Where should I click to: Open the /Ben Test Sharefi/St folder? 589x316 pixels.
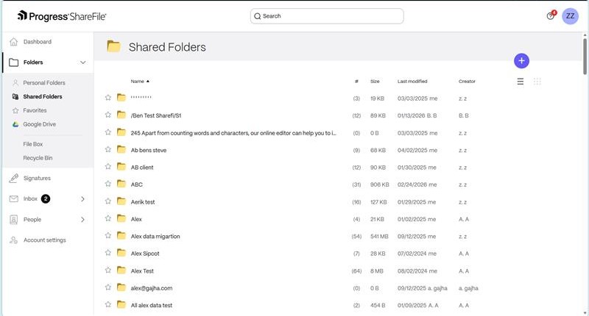click(156, 115)
